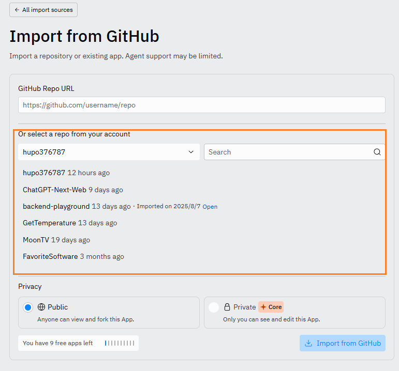
Task: Open the imported backend-playground app link
Action: tap(210, 207)
